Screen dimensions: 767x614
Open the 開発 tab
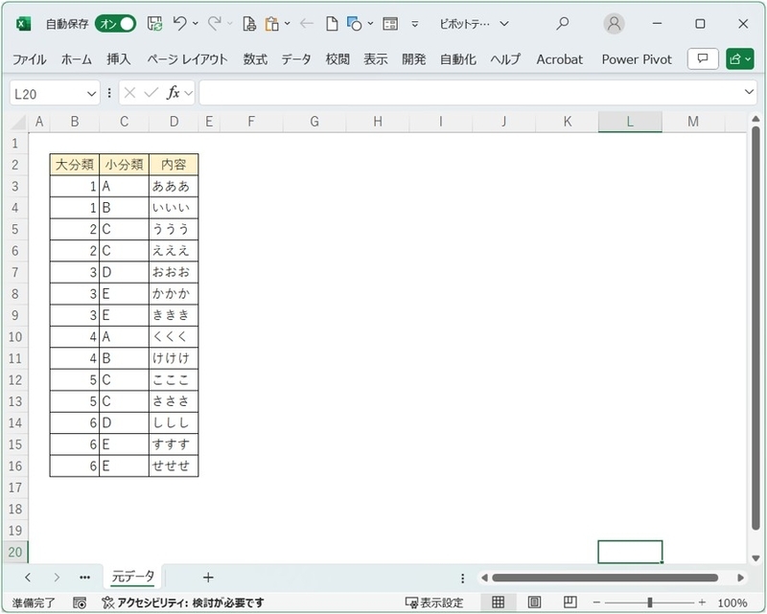coord(414,59)
